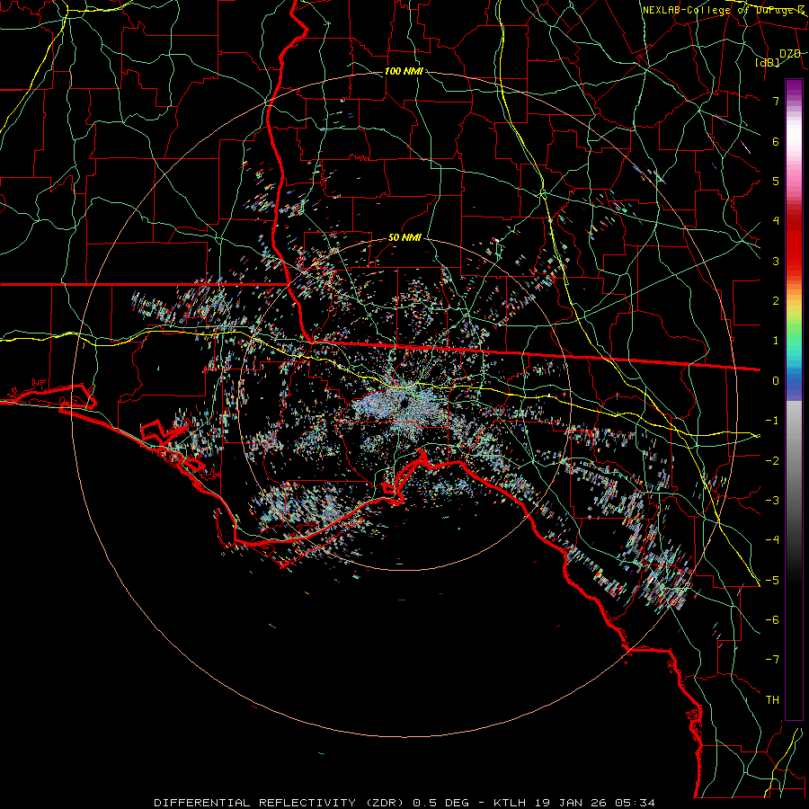Click the 0.5 DEG elevation text in the caption
The width and height of the screenshot is (809, 809).
click(x=440, y=803)
